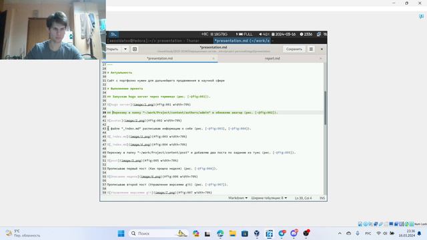427x240 pixels.
Task: Create new document tab in gedit
Action: point(135,49)
